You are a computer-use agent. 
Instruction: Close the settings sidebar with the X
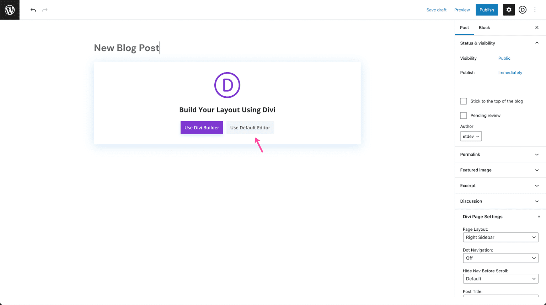(537, 27)
